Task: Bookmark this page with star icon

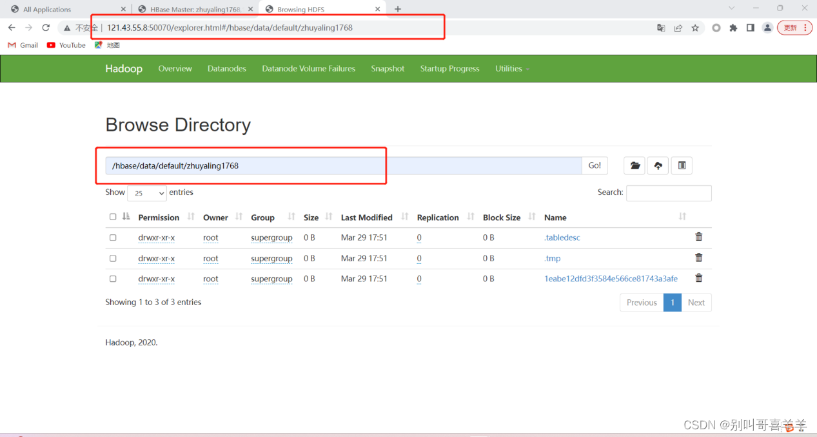Action: point(695,28)
